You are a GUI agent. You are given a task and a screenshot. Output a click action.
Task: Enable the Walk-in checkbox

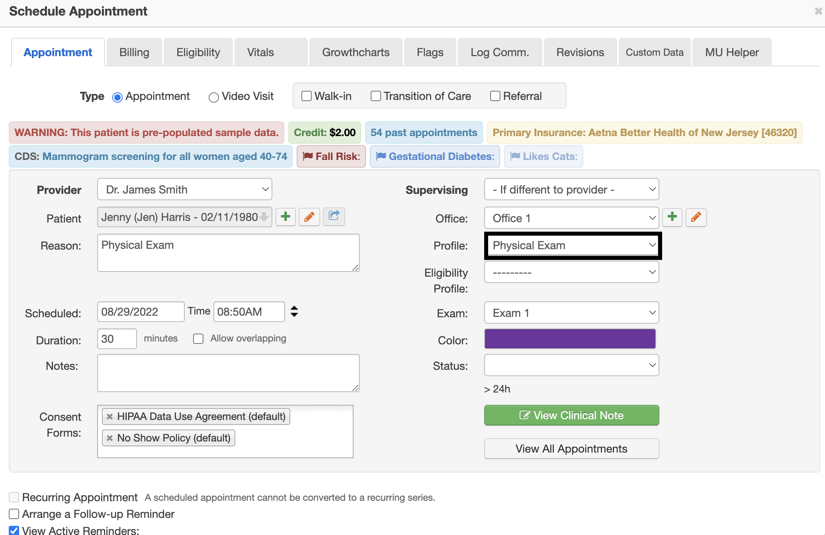tap(307, 96)
